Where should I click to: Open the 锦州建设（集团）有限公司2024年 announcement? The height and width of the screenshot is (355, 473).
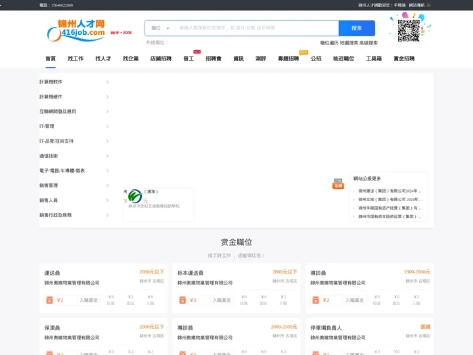tap(390, 191)
